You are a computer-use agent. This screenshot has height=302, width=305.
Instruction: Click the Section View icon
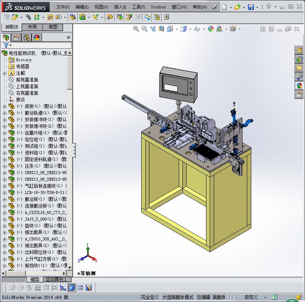pos(162,29)
